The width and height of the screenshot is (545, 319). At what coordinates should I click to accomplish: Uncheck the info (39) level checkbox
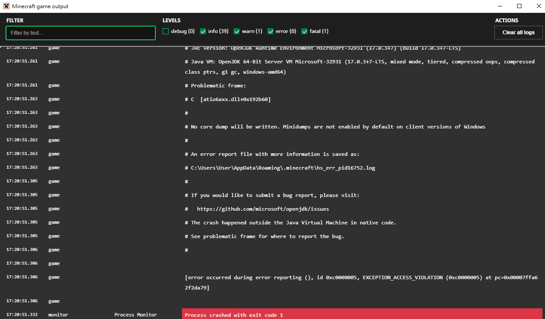click(203, 31)
